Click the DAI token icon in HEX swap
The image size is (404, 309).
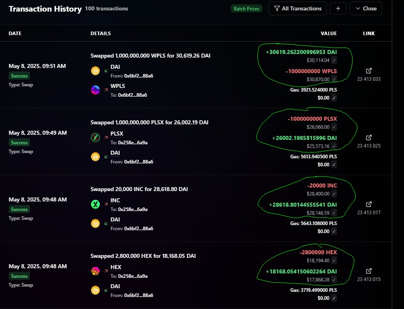point(95,290)
